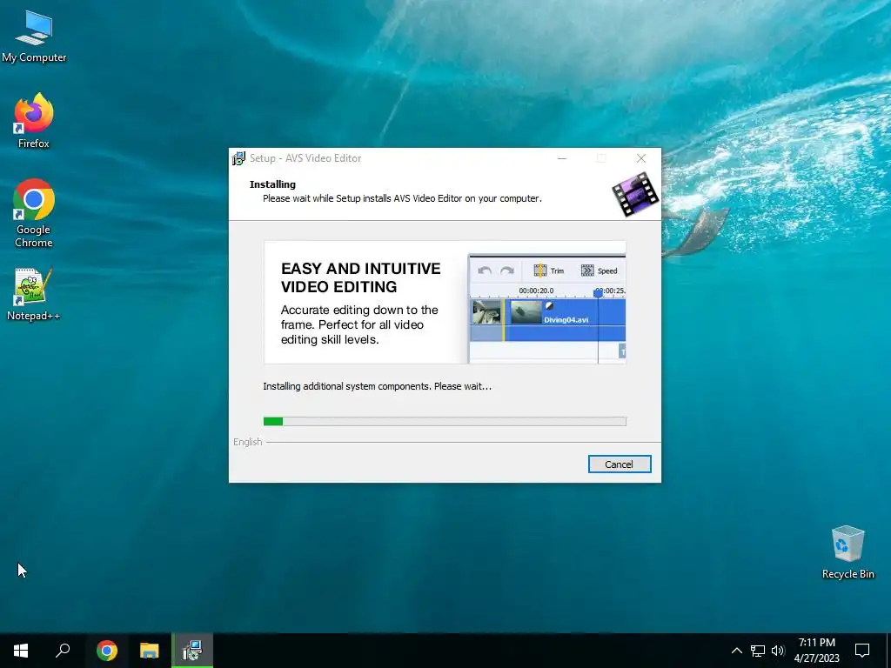The height and width of the screenshot is (668, 891).
Task: Click the installation progress bar
Action: coord(445,421)
